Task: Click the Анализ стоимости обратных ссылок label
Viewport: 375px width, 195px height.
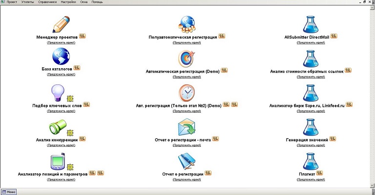Action: point(307,71)
